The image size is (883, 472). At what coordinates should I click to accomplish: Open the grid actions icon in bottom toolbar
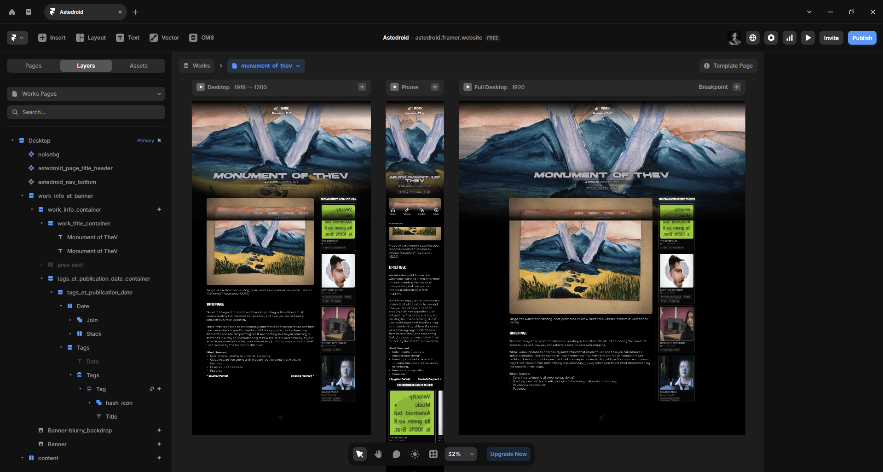pyautogui.click(x=433, y=454)
